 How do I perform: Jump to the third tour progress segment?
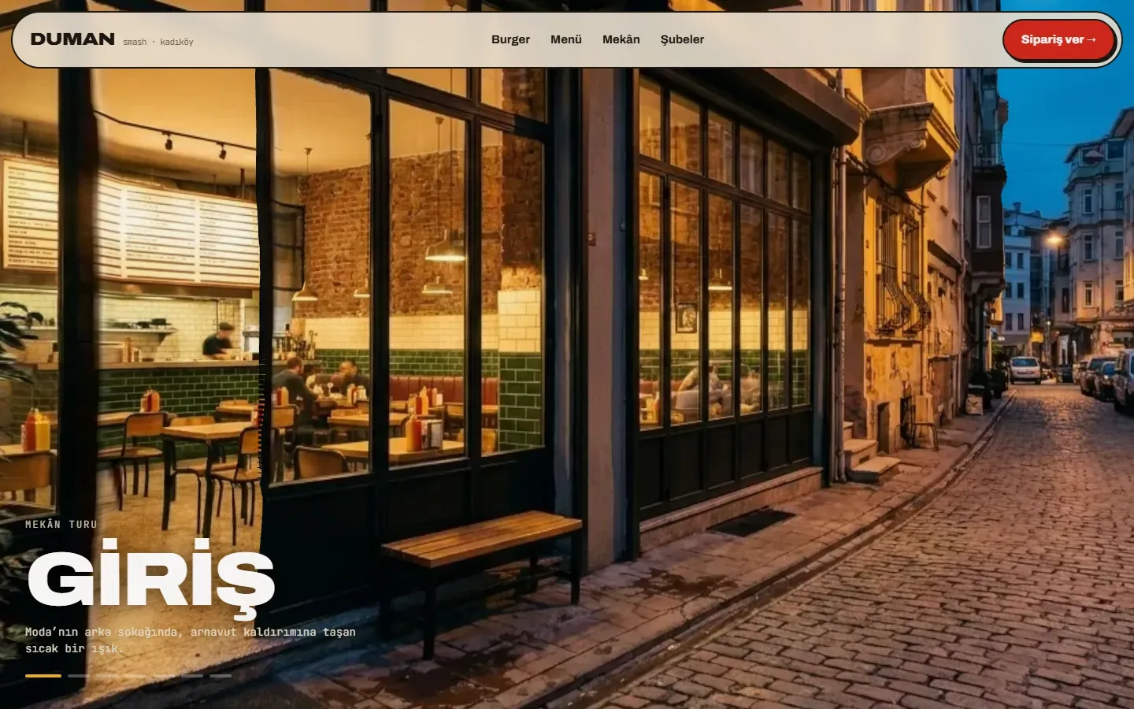coord(107,676)
